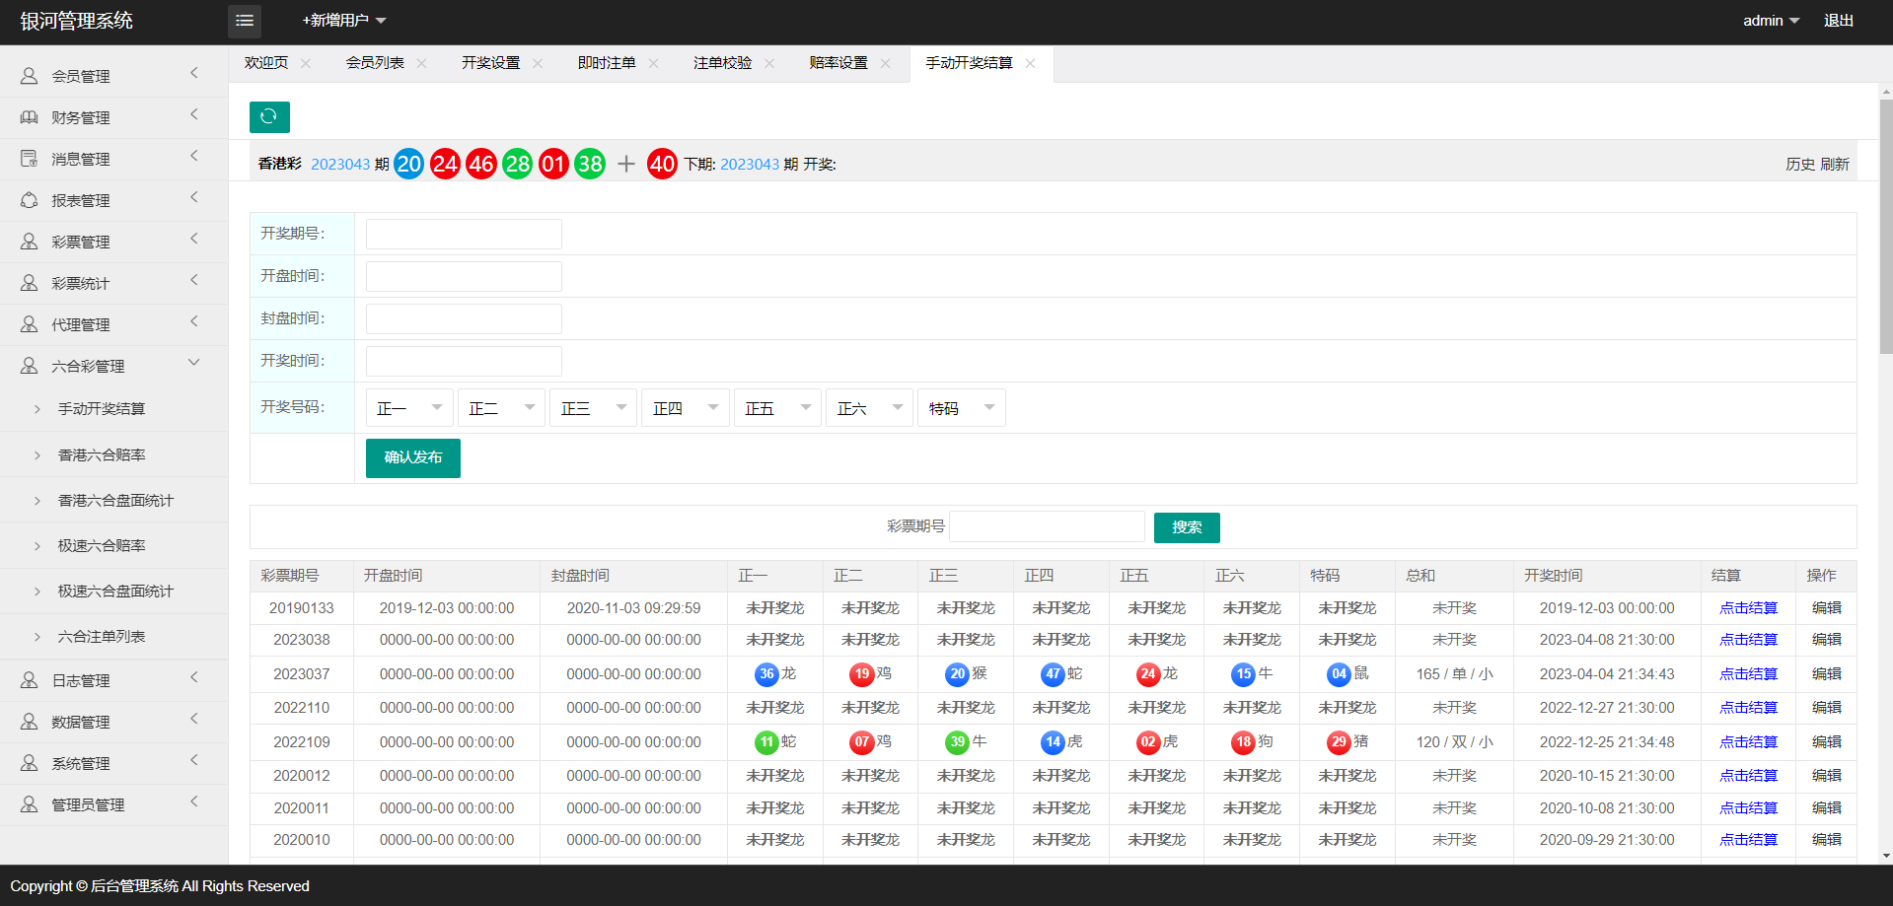The image size is (1893, 906).
Task: Close the 赔率设置 tab
Action: tap(886, 63)
